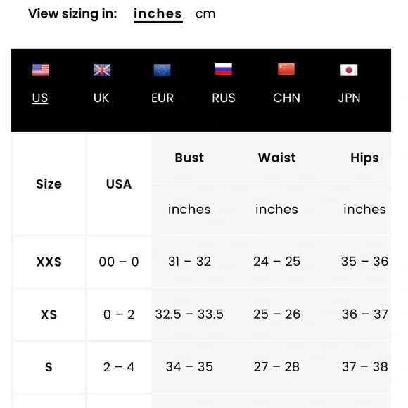
Task: Select the XXS size row label
Action: pyautogui.click(x=49, y=262)
